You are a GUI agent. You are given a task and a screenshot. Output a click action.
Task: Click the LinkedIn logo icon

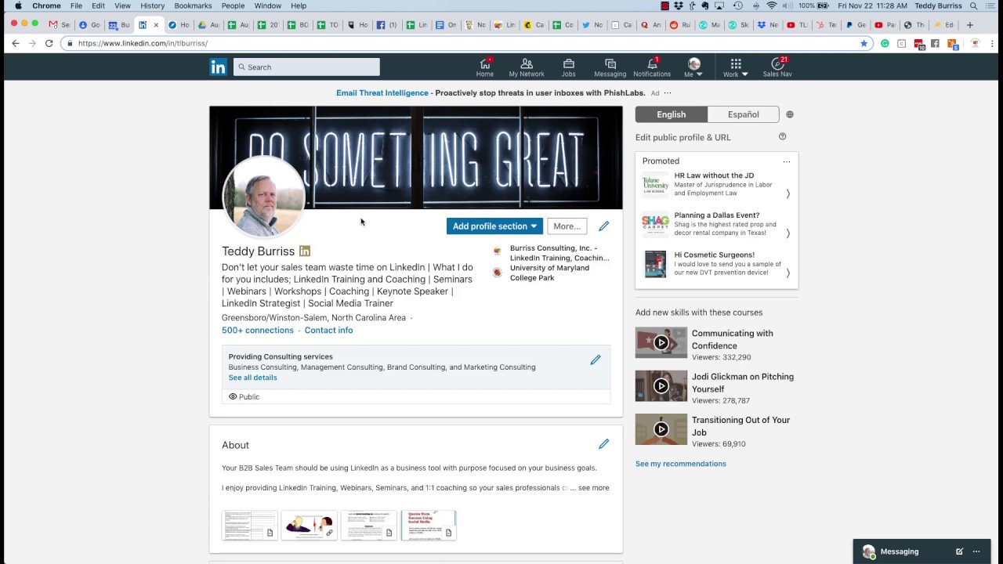pos(218,67)
